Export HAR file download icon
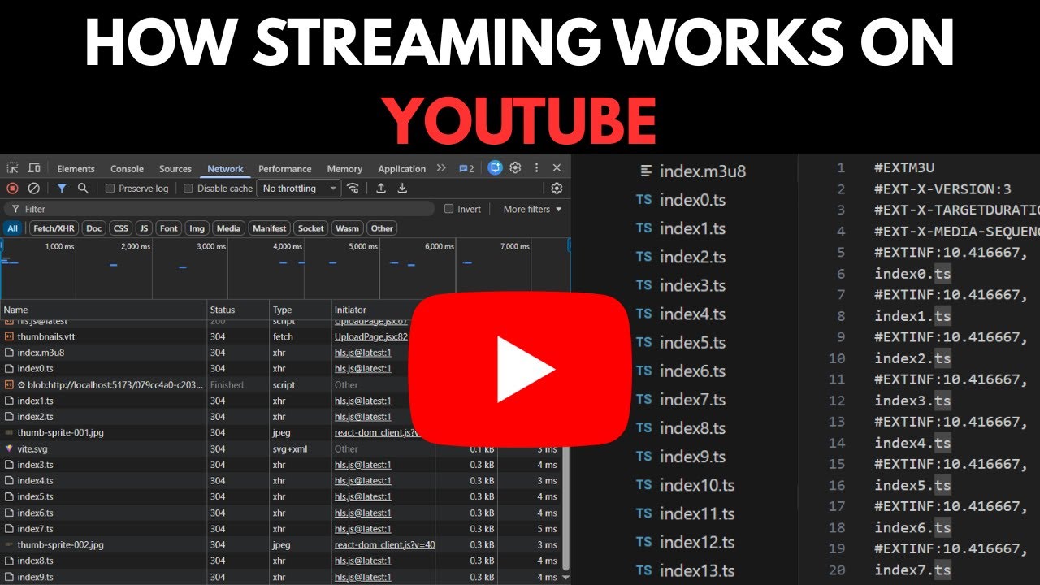This screenshot has height=585, width=1040. 402,188
